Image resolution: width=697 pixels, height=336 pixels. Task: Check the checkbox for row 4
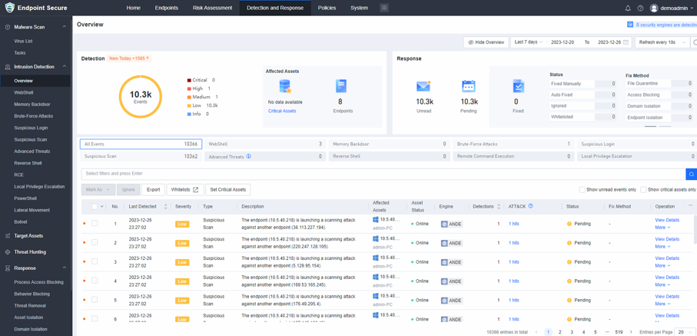pos(95,281)
